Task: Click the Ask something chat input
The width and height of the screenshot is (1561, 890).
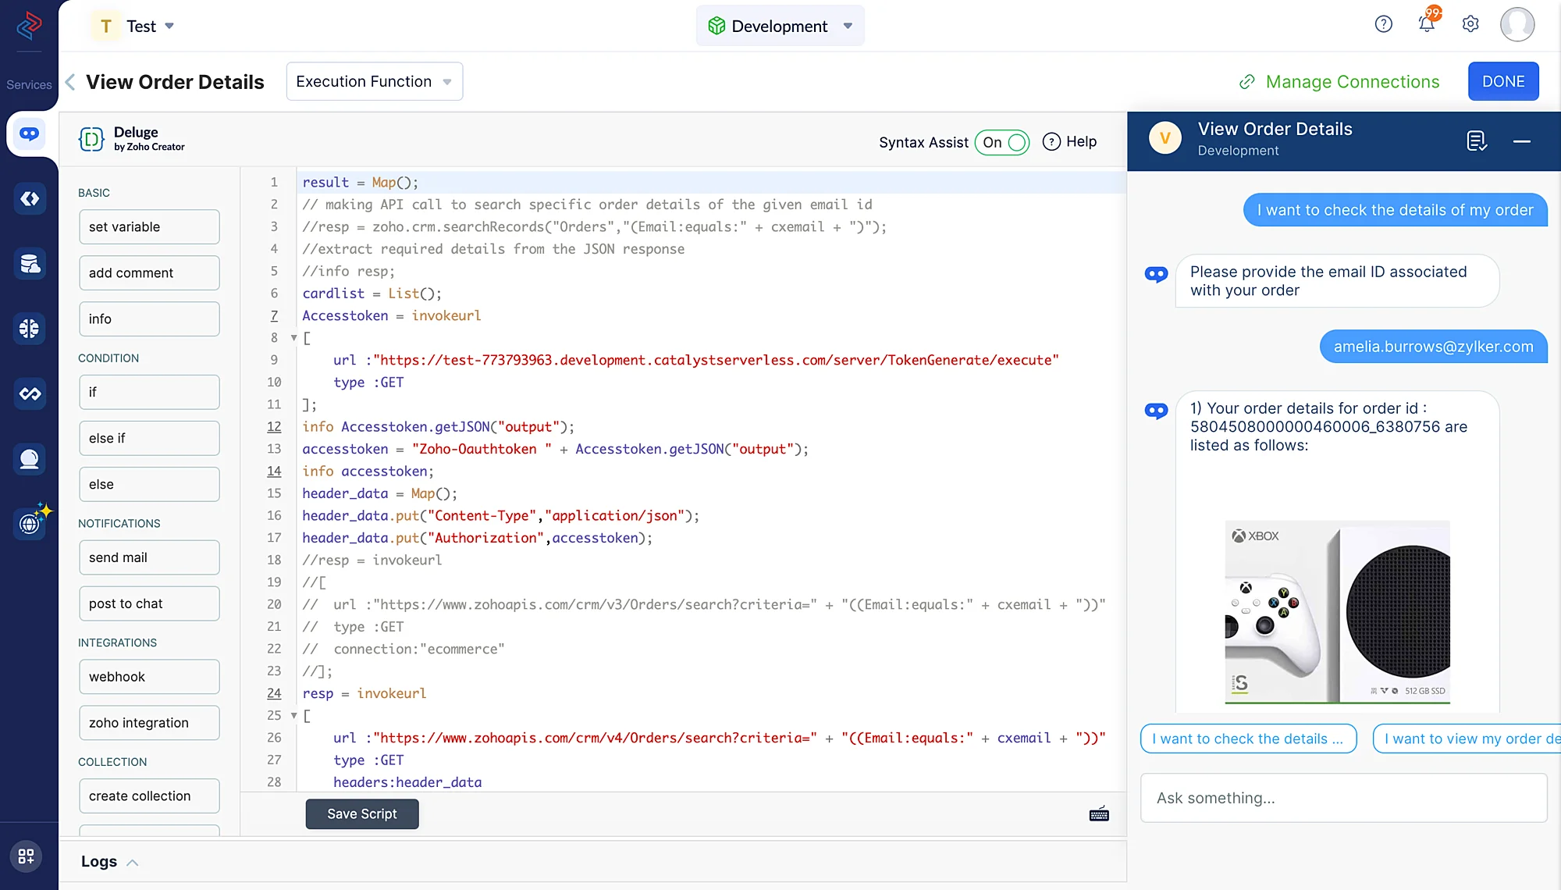Action: 1342,798
